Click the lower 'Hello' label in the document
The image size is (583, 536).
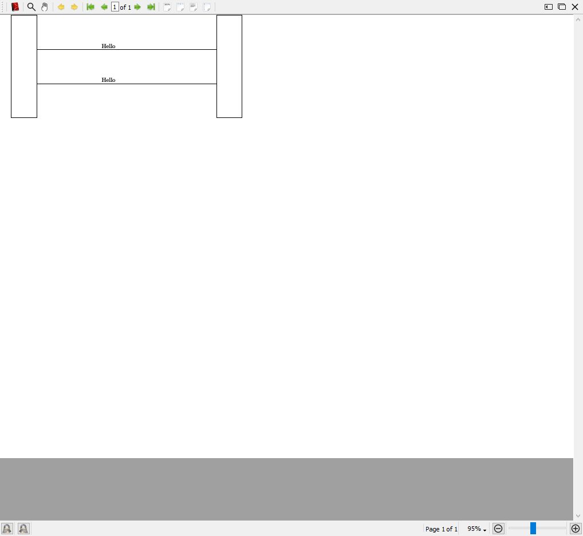tap(109, 80)
